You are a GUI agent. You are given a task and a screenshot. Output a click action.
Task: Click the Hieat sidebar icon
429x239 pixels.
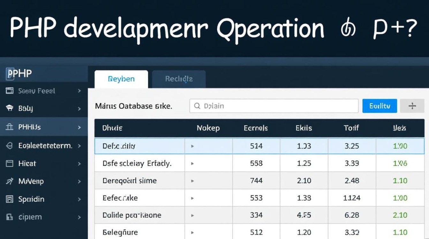click(10, 163)
